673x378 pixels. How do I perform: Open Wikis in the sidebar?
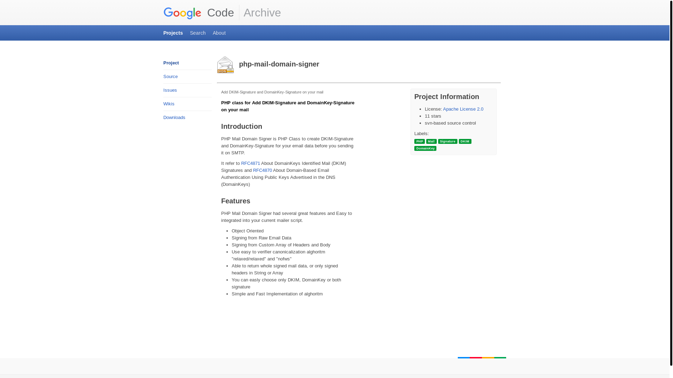point(169,104)
